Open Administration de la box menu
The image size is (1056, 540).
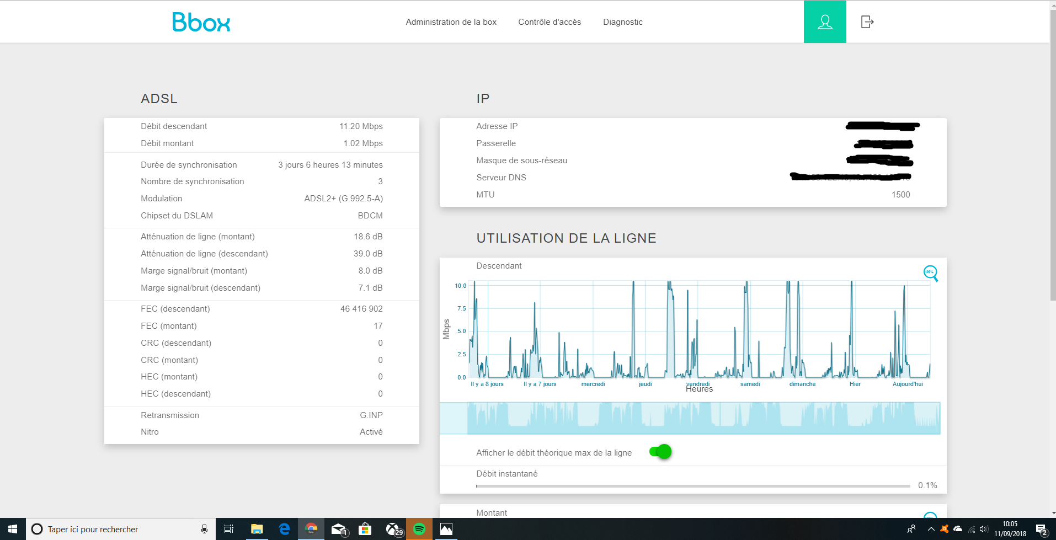(451, 22)
